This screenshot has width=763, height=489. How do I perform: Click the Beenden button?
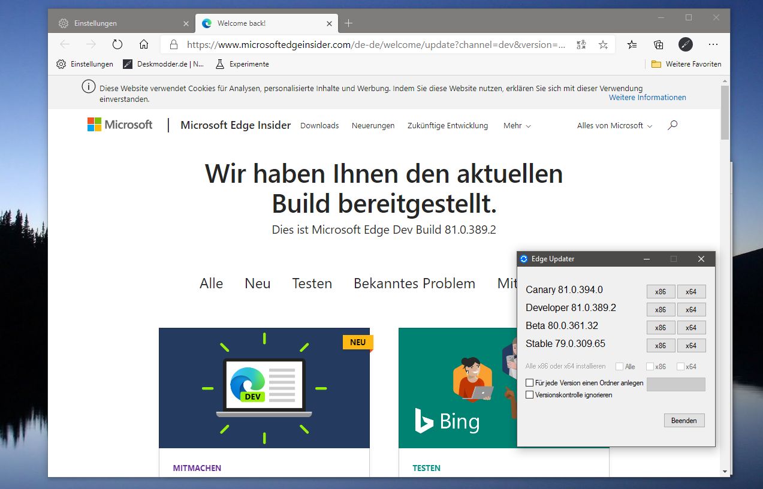click(x=684, y=421)
